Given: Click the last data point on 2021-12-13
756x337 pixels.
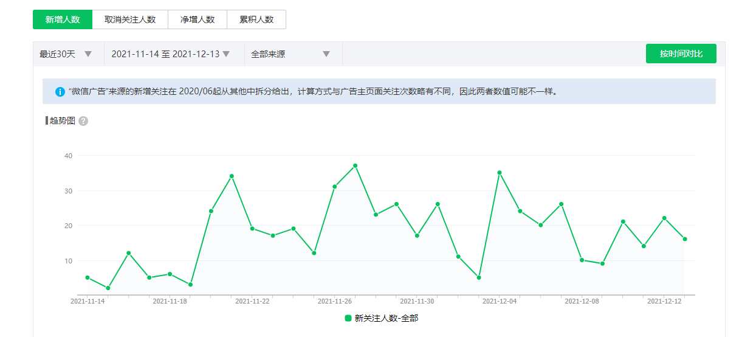Looking at the screenshot, I should [685, 239].
